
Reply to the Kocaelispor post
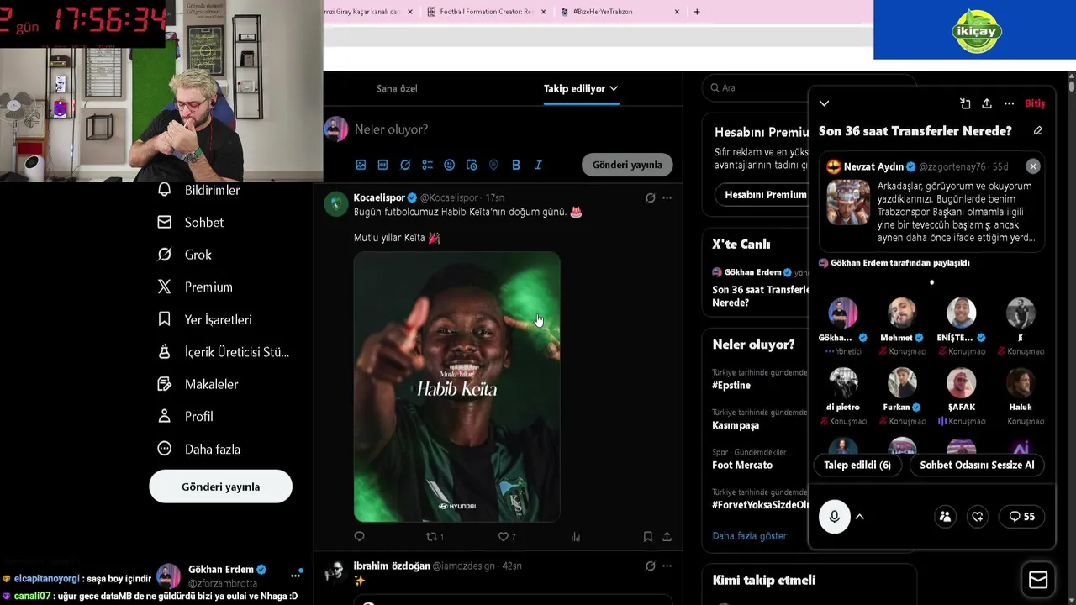tap(360, 536)
